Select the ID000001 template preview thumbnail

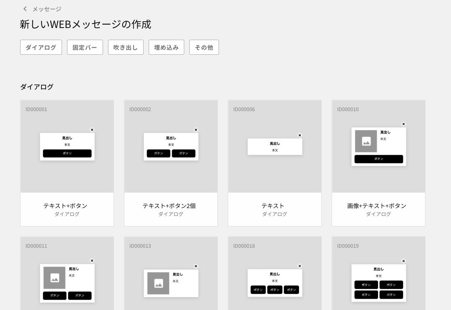click(67, 146)
